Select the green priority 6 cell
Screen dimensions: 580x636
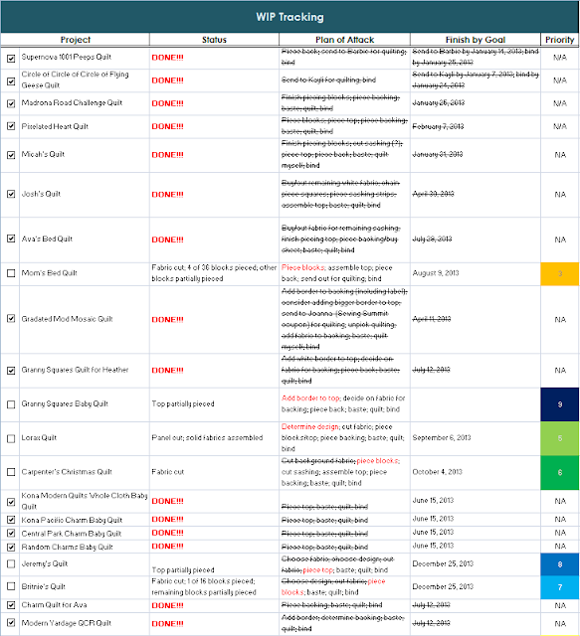tap(560, 473)
